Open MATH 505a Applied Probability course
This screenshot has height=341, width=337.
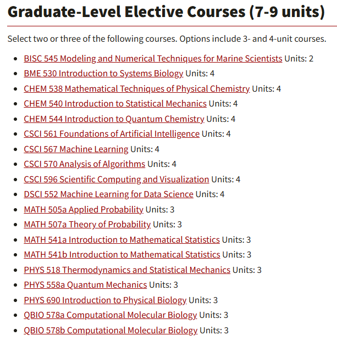coord(84,209)
